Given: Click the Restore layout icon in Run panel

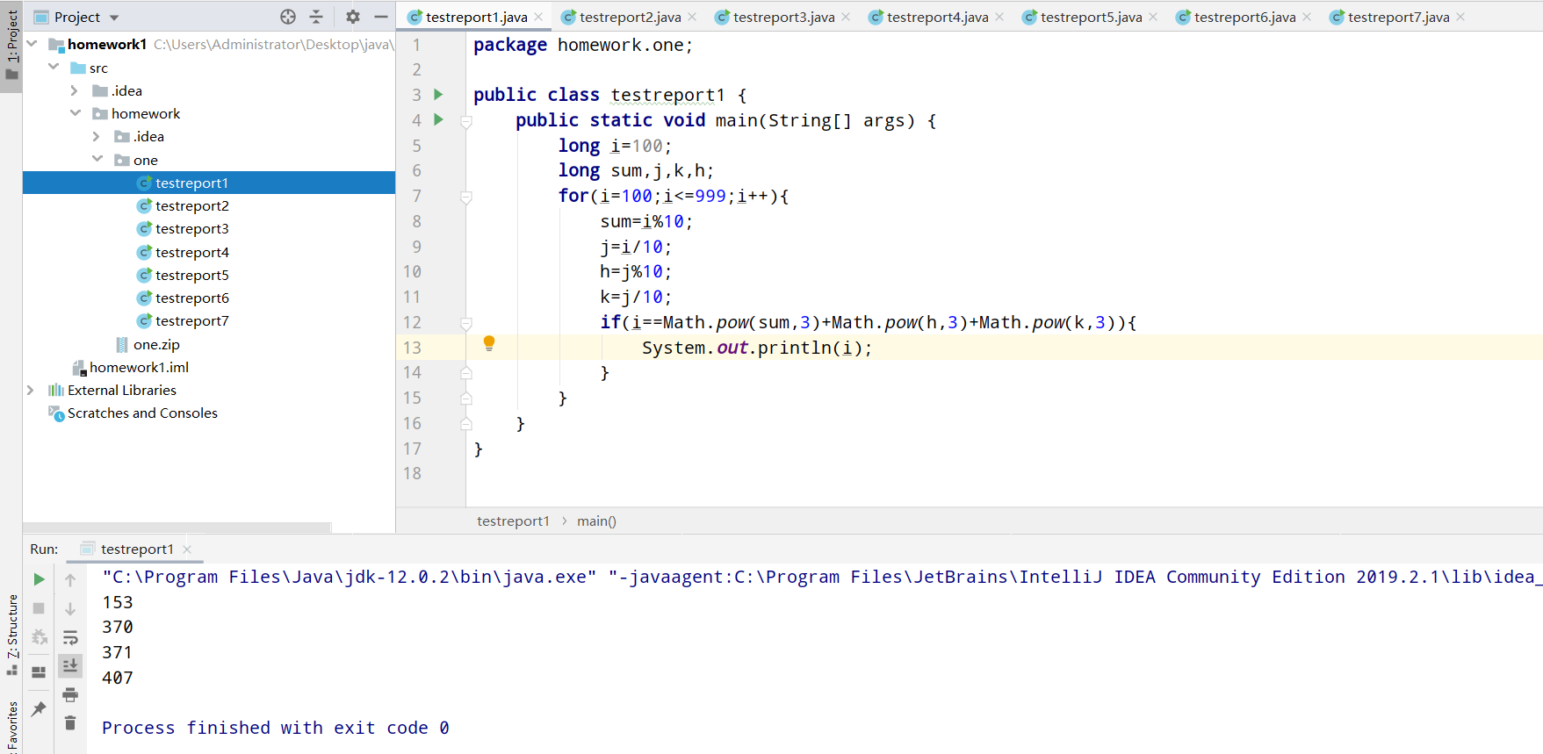Looking at the screenshot, I should pyautogui.click(x=39, y=672).
